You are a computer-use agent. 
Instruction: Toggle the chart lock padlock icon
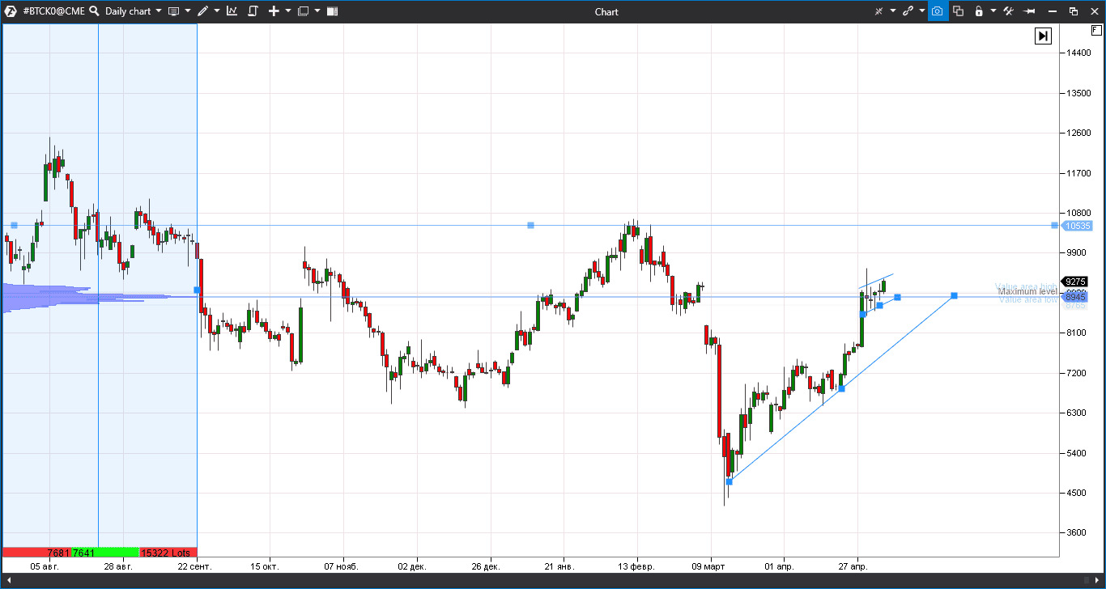tap(979, 11)
